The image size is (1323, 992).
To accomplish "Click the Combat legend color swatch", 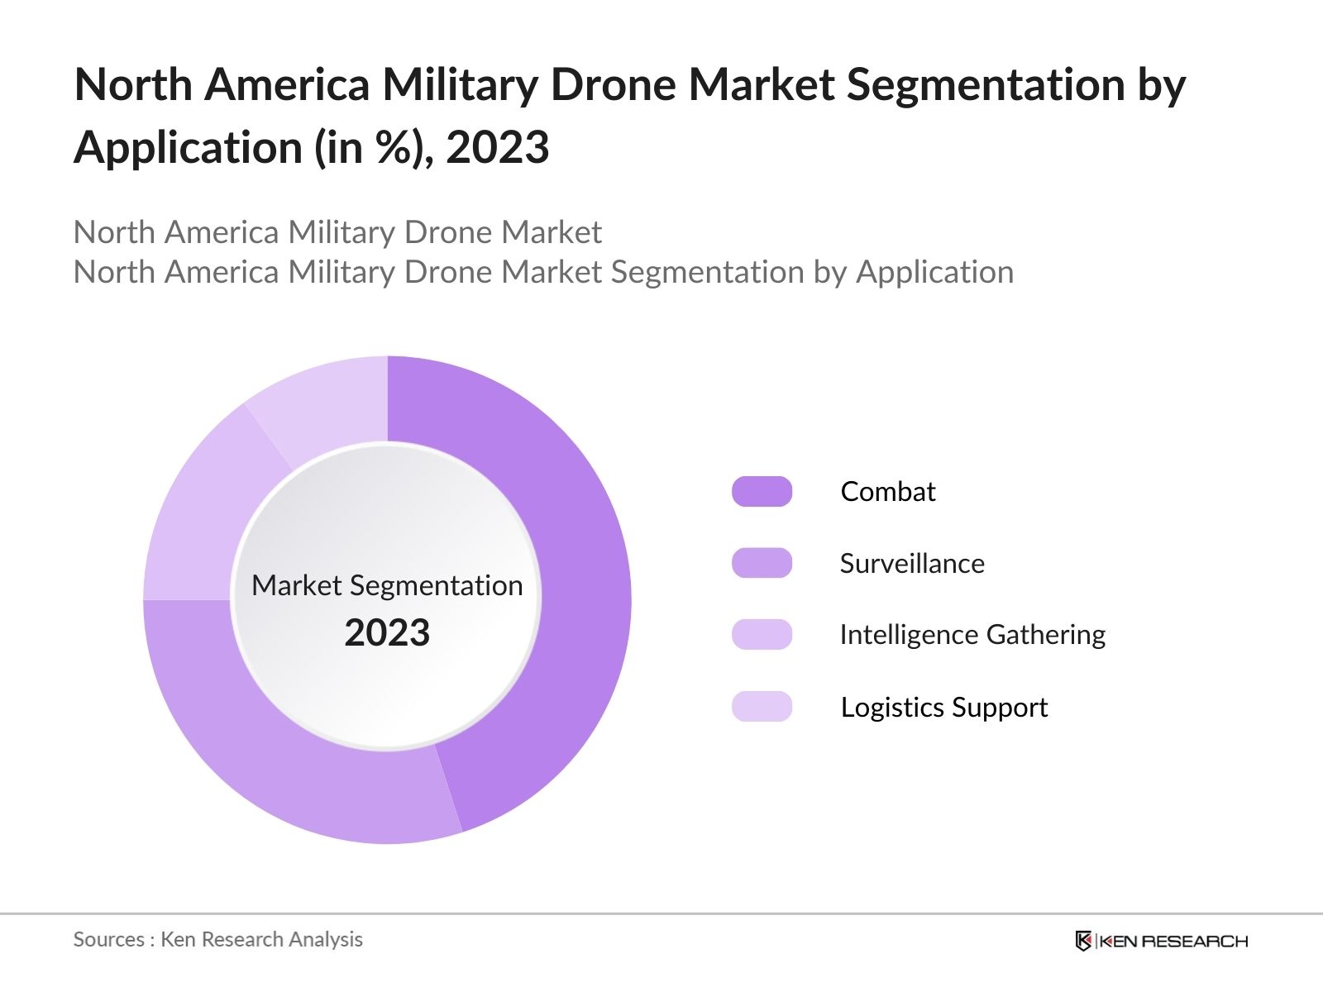I will (x=762, y=492).
